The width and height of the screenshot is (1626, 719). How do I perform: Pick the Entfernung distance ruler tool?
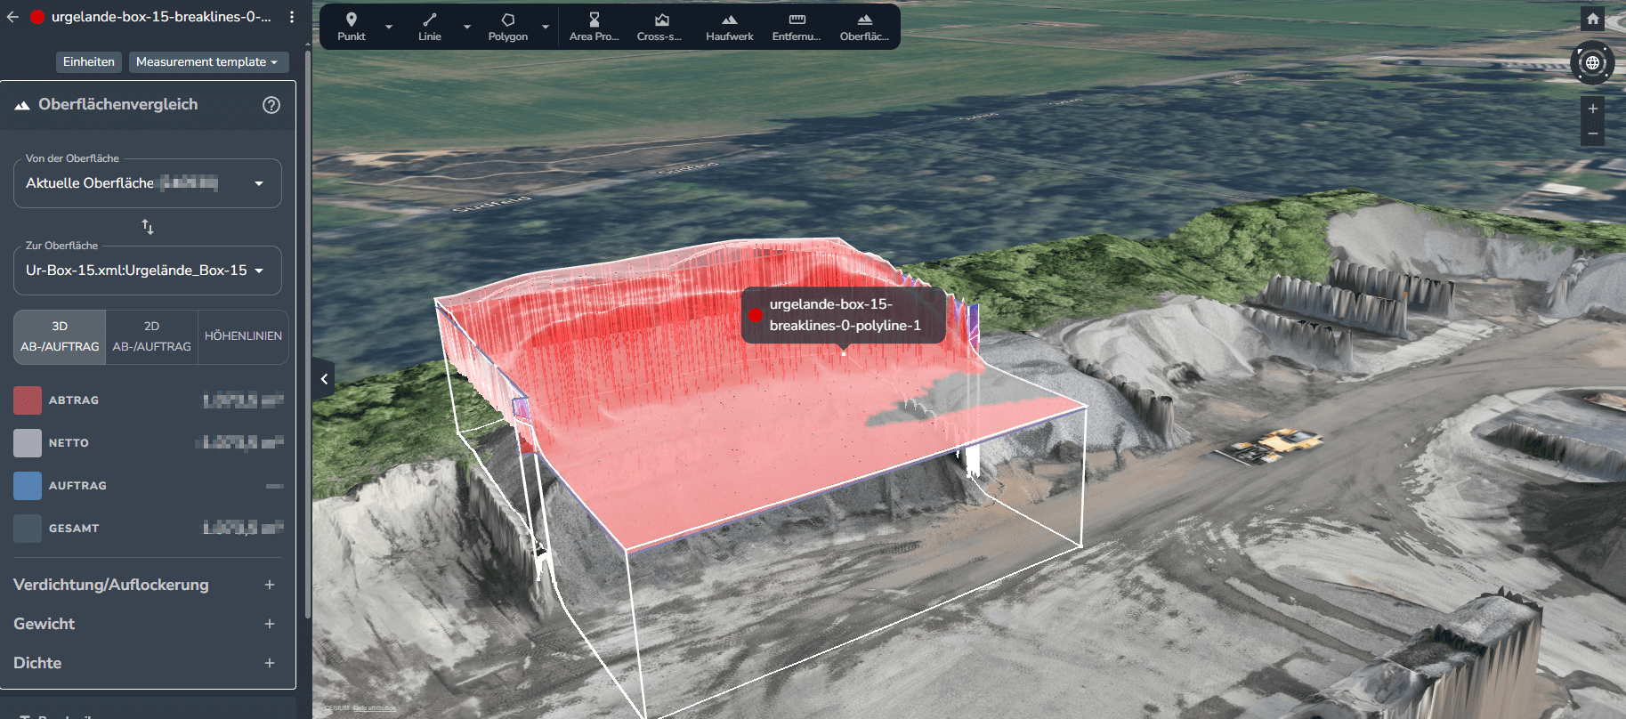click(797, 27)
